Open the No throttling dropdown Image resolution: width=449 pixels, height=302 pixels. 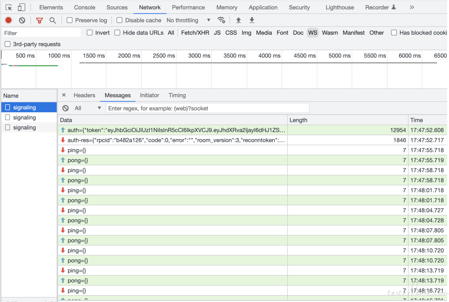(188, 20)
